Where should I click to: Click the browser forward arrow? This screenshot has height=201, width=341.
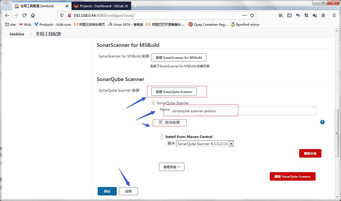16,15
